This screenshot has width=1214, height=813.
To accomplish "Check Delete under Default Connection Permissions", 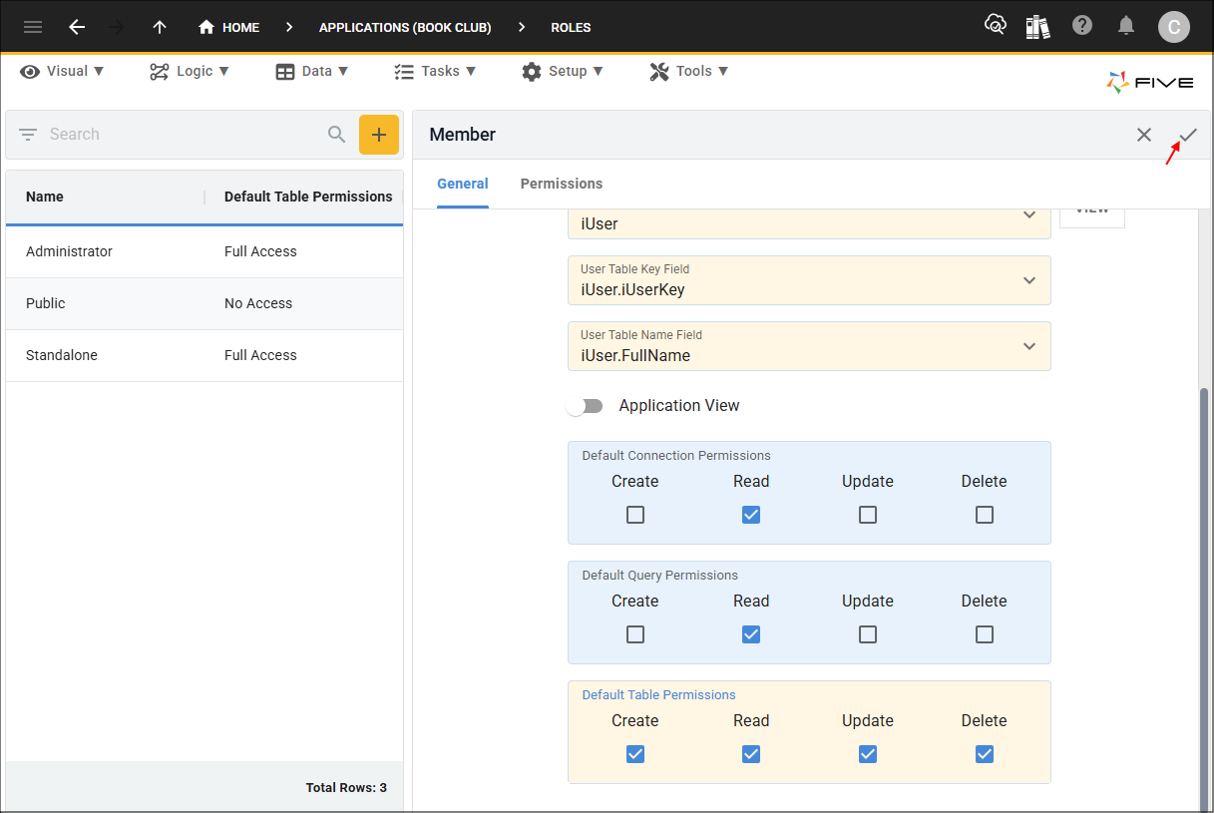I will [x=985, y=515].
